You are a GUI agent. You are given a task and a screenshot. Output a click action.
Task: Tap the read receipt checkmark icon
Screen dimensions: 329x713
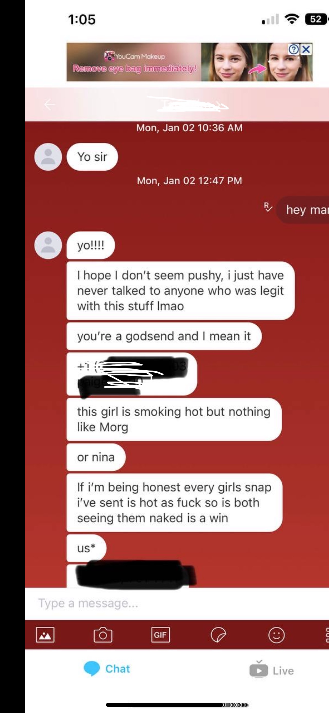(x=268, y=207)
